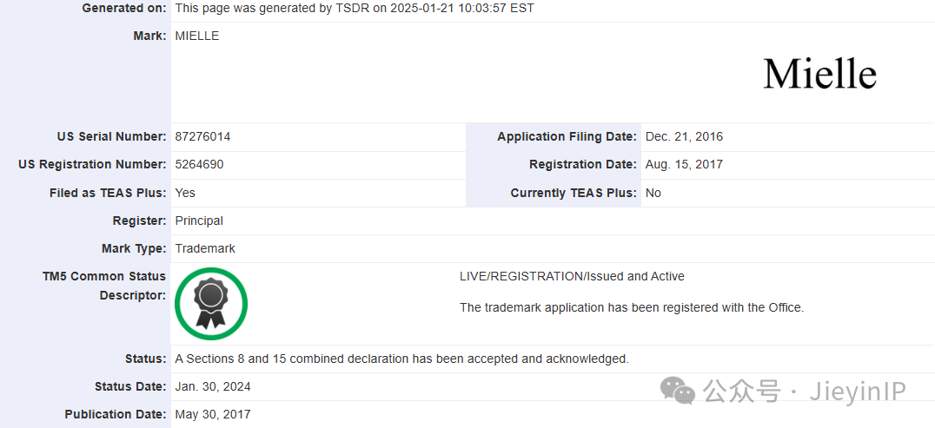
Task: Click the Registration Date value Aug. 15, 2017
Action: pyautogui.click(x=684, y=164)
